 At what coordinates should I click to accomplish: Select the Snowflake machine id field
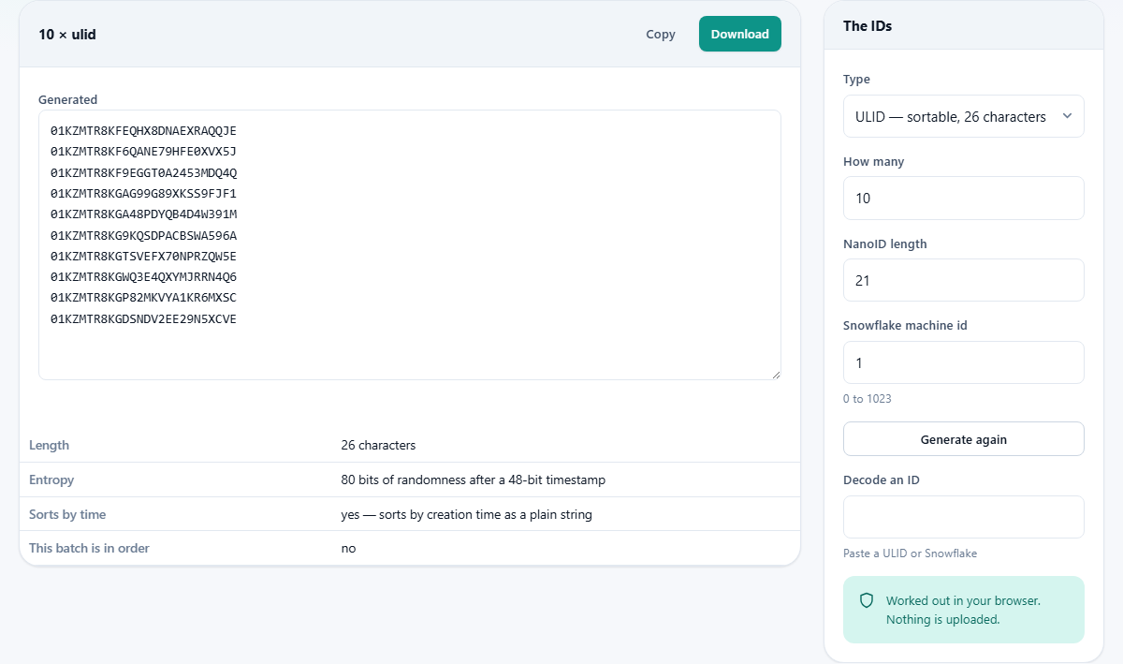963,362
